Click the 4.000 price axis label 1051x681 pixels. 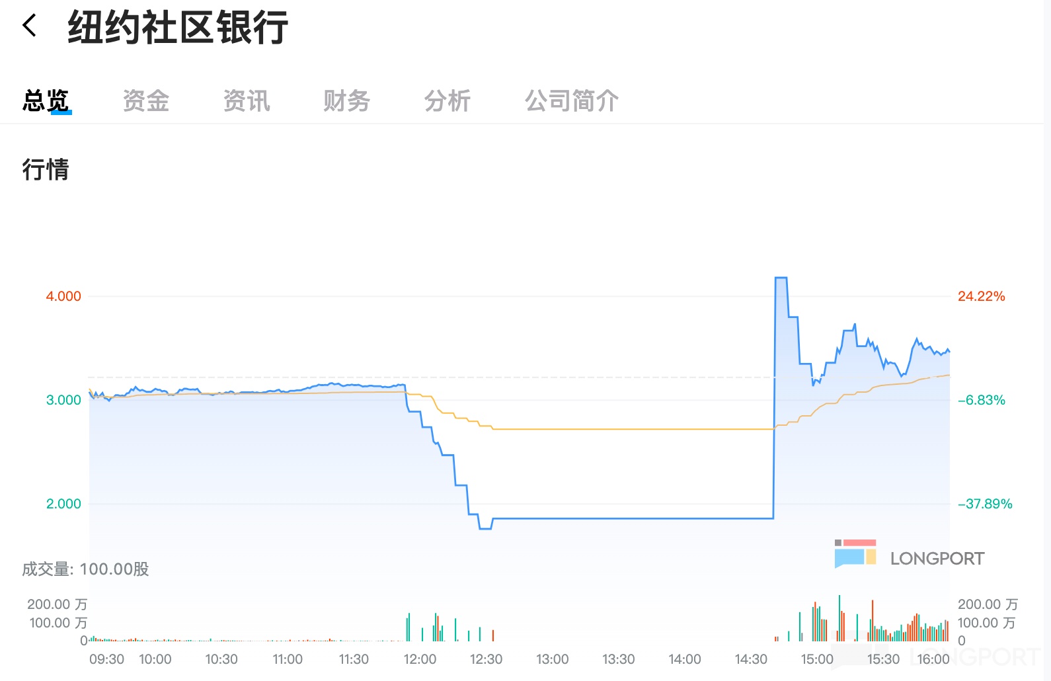click(63, 296)
